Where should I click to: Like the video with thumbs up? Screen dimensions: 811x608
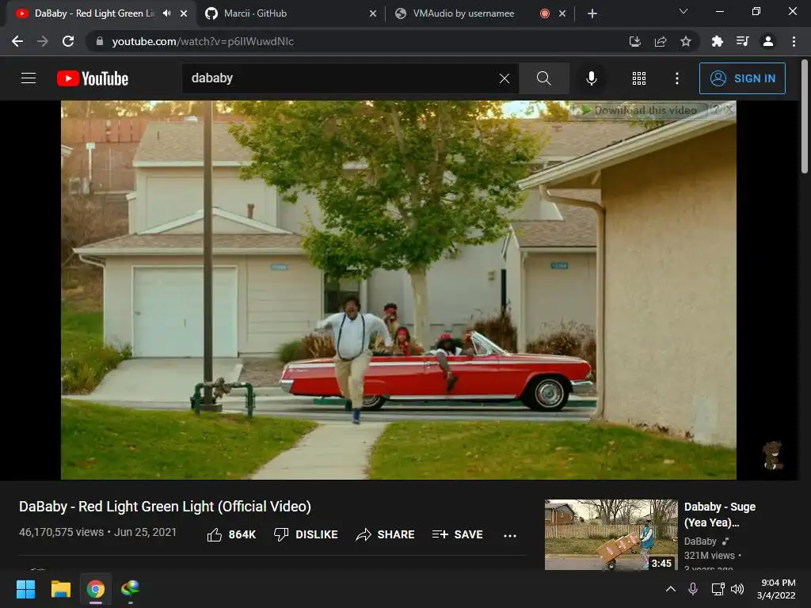tap(231, 534)
